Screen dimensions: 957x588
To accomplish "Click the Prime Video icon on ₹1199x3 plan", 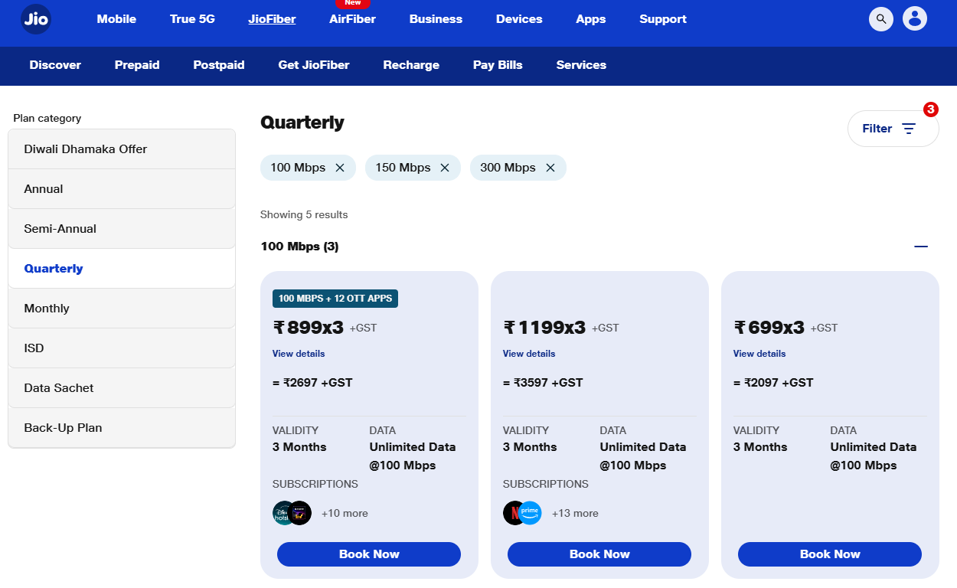I will [531, 513].
